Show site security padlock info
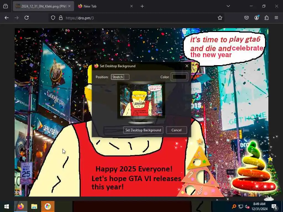This screenshot has height=212, width=283. (x=61, y=18)
